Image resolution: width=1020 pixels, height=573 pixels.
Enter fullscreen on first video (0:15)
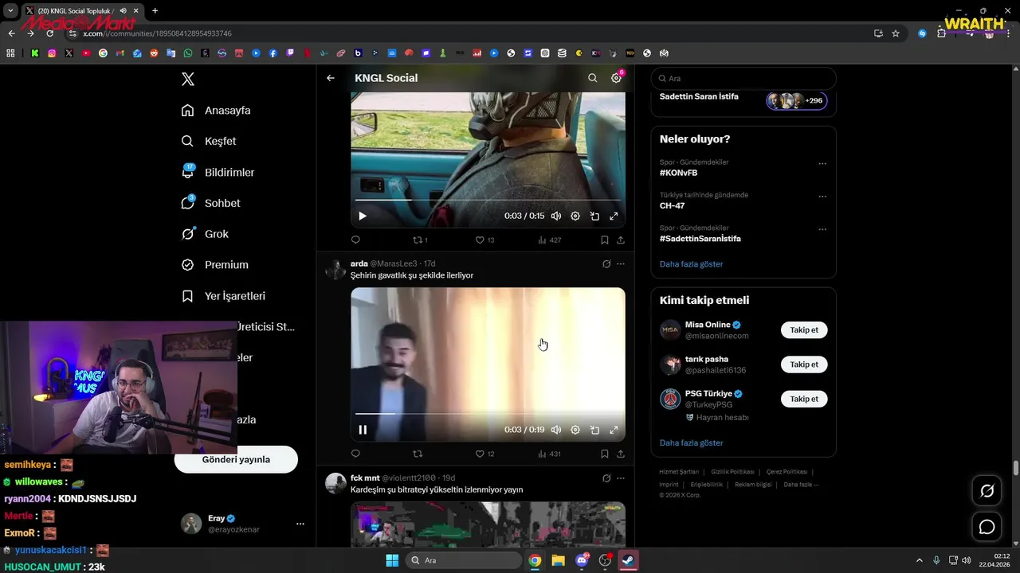click(614, 216)
